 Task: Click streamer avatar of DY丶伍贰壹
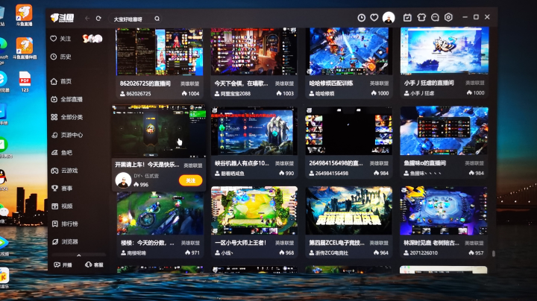point(123,180)
